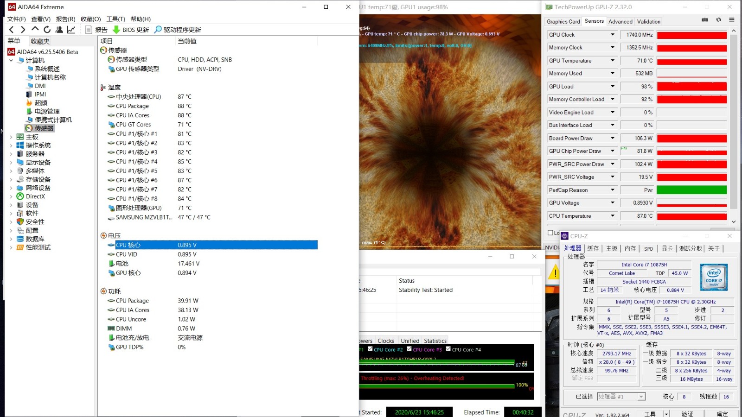742x417 pixels.
Task: Open the 工具(T) menu
Action: point(115,19)
